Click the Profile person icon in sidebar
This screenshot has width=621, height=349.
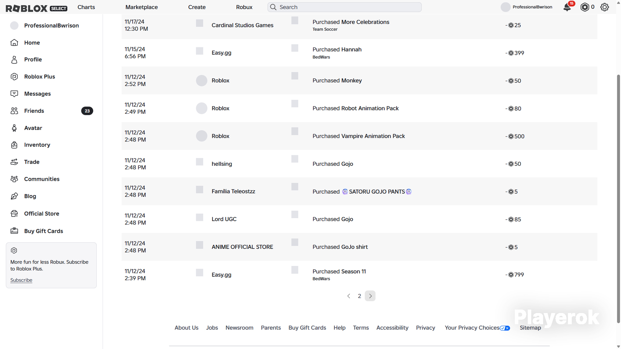(14, 60)
